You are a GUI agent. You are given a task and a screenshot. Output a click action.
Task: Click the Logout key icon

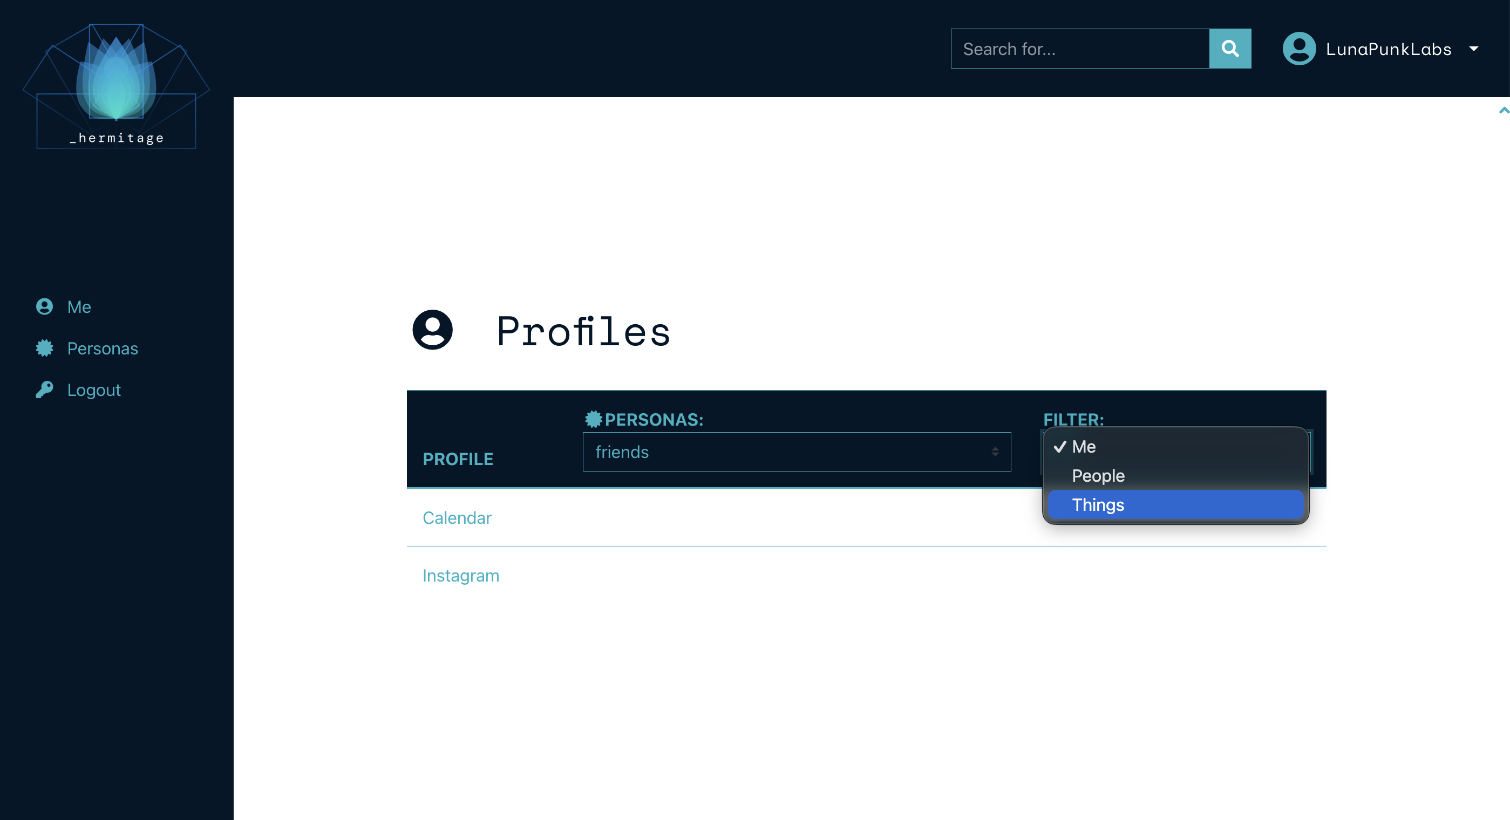45,390
